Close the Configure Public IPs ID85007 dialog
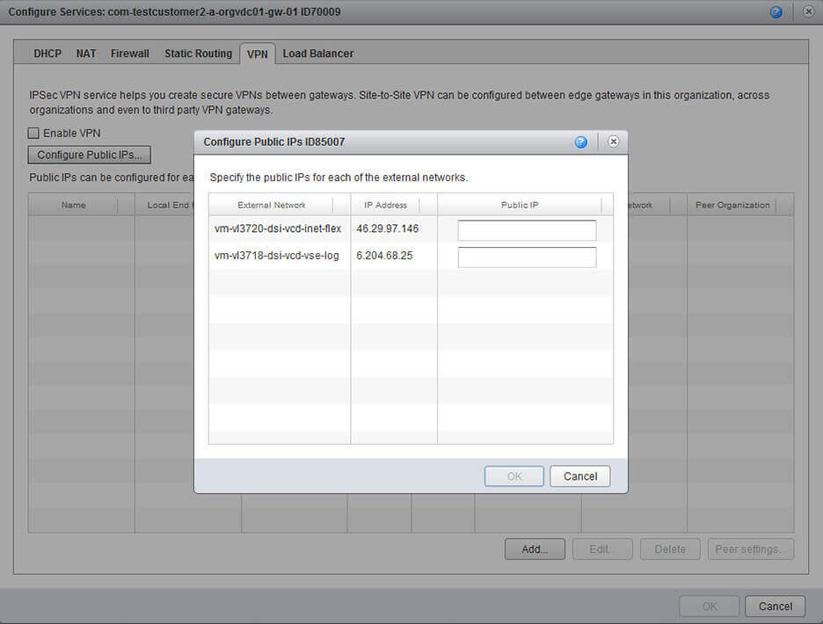The image size is (823, 624). [613, 141]
